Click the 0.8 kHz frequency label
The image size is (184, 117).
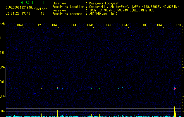point(2,82)
